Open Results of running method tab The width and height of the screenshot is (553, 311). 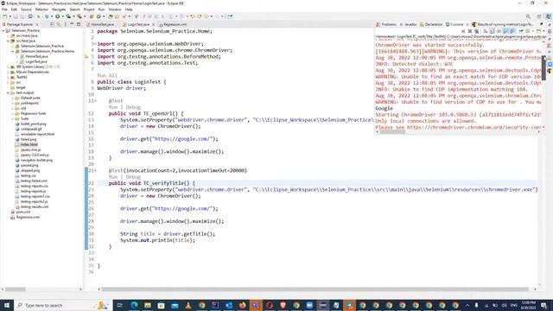point(503,24)
